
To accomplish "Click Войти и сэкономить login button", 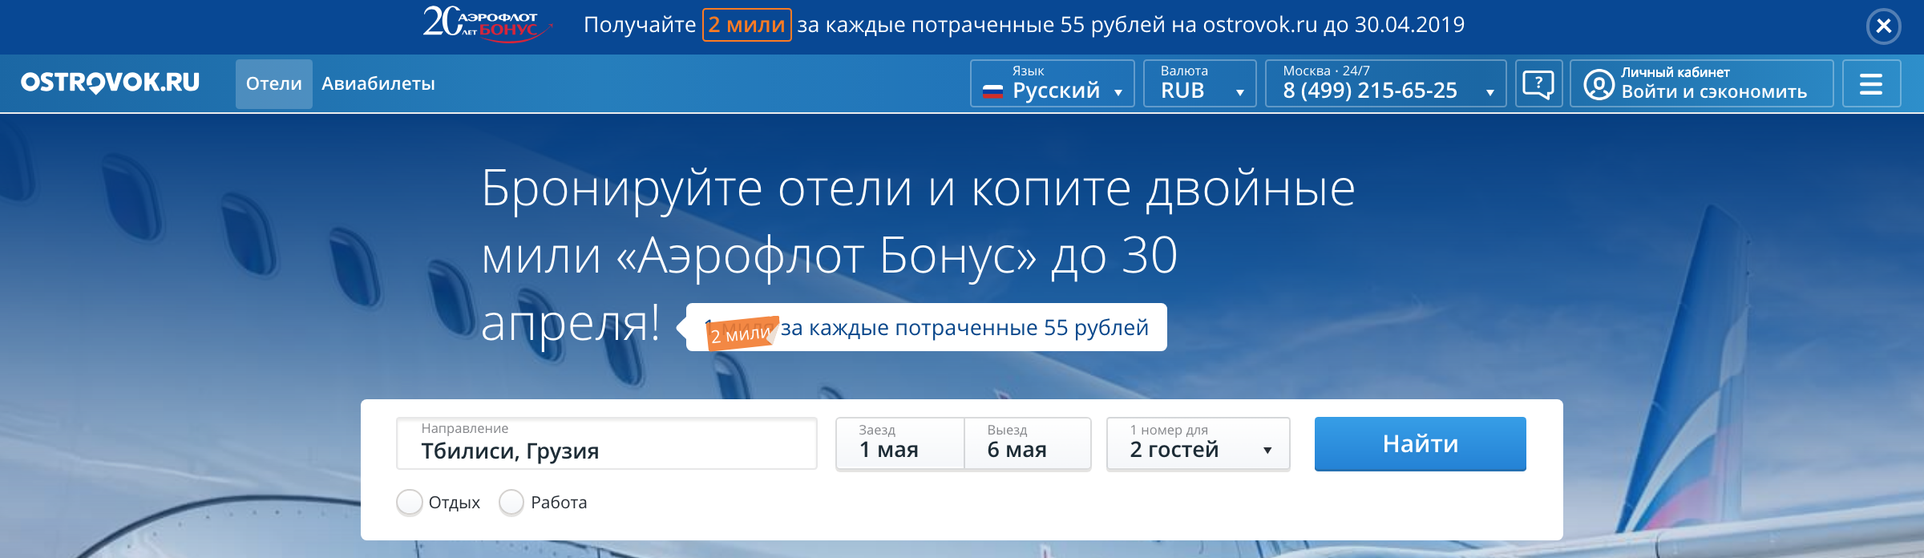I will [1702, 83].
